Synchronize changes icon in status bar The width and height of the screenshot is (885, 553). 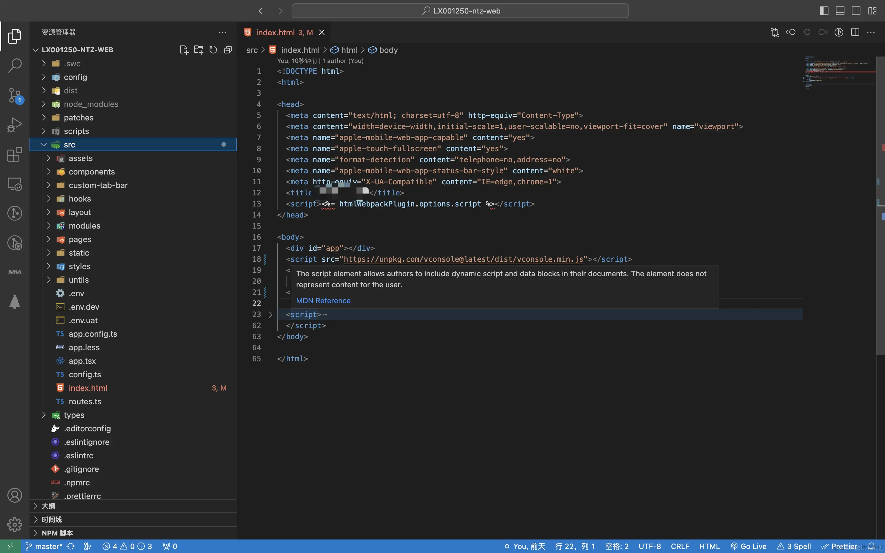coord(71,546)
